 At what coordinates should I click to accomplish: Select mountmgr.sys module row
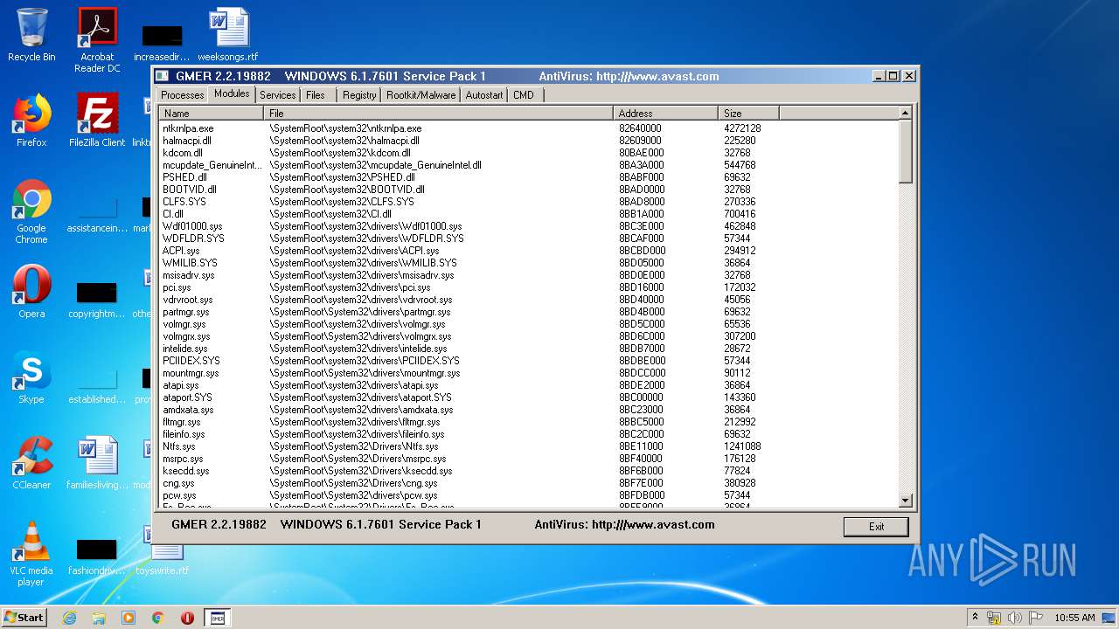[x=530, y=373]
